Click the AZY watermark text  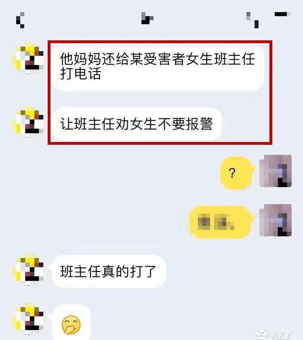click(281, 336)
